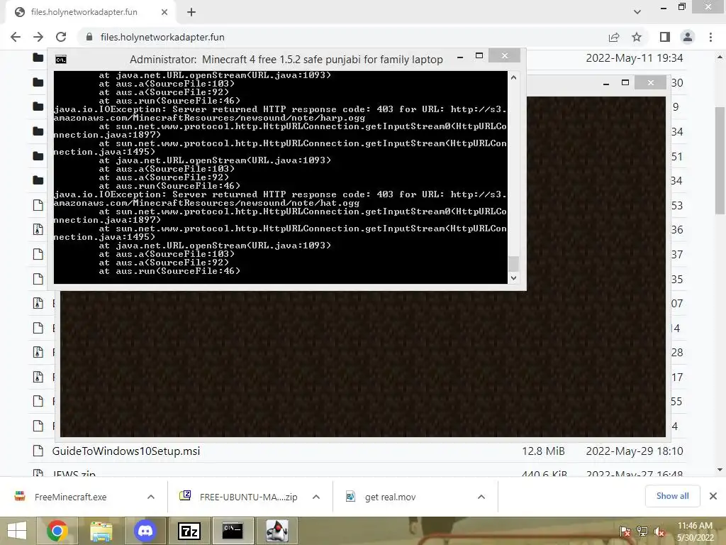Screen dimensions: 726x545
Task: Click the 12.8 MiB file size text
Action: click(543, 451)
